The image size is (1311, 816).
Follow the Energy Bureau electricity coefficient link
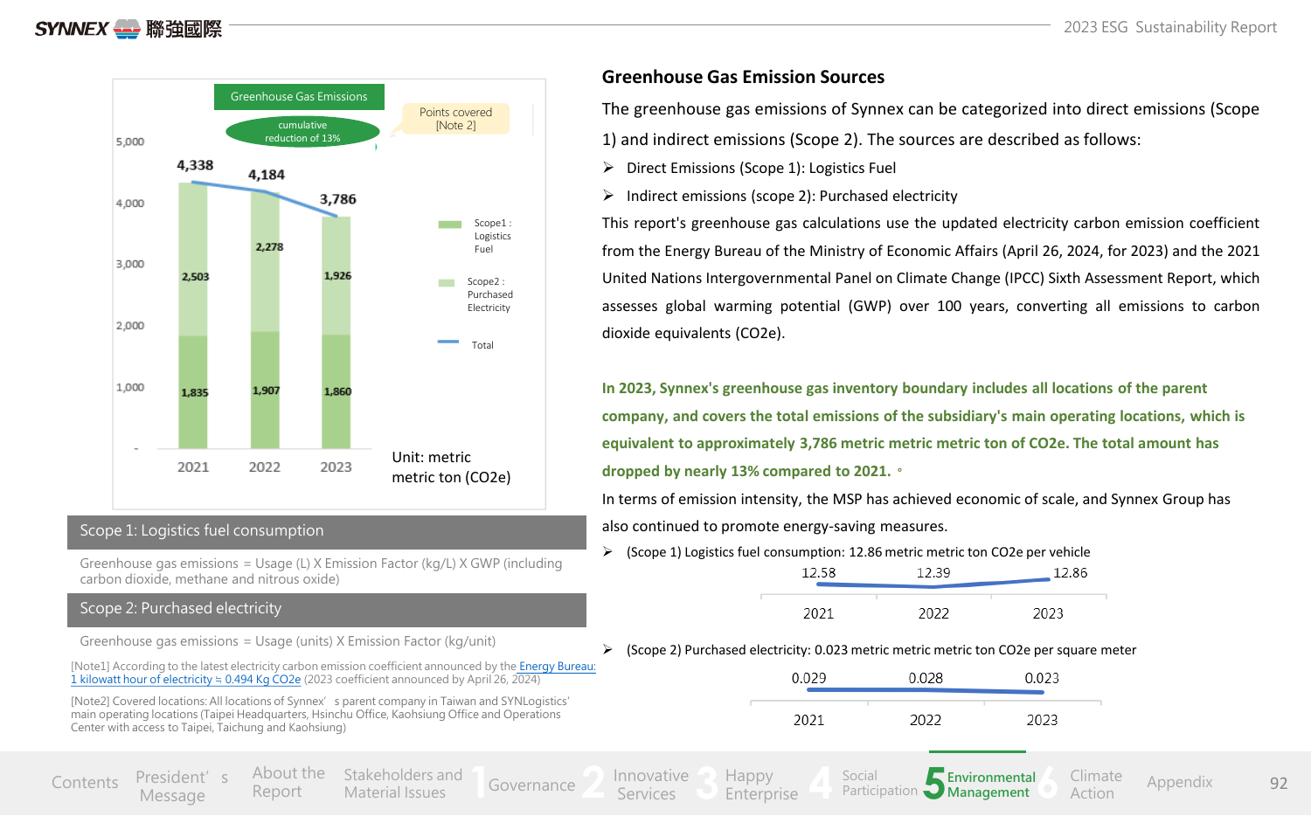pos(333,673)
